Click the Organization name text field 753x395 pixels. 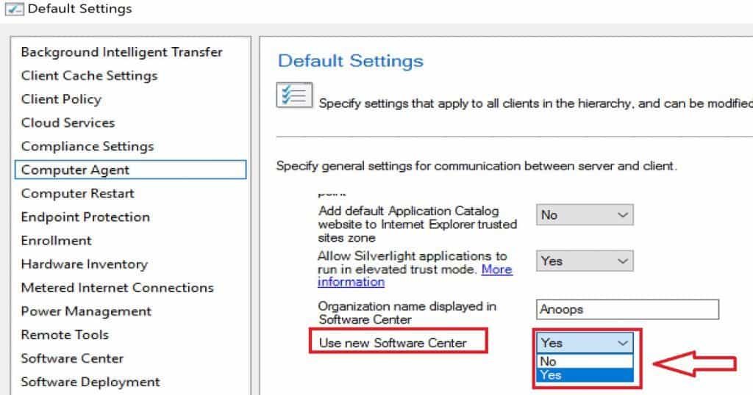[x=627, y=309]
